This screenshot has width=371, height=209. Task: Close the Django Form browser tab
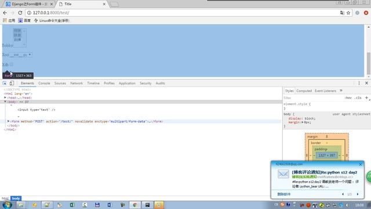[52, 4]
